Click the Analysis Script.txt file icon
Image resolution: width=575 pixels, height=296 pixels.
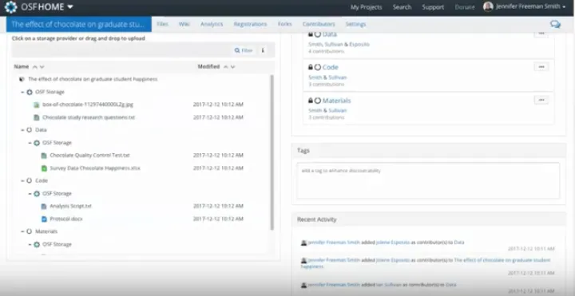coord(44,207)
